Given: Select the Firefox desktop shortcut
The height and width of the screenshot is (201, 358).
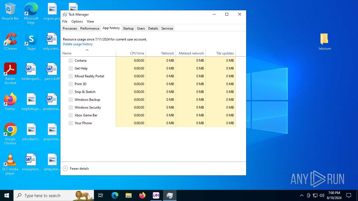Looking at the screenshot, I should 10,102.
